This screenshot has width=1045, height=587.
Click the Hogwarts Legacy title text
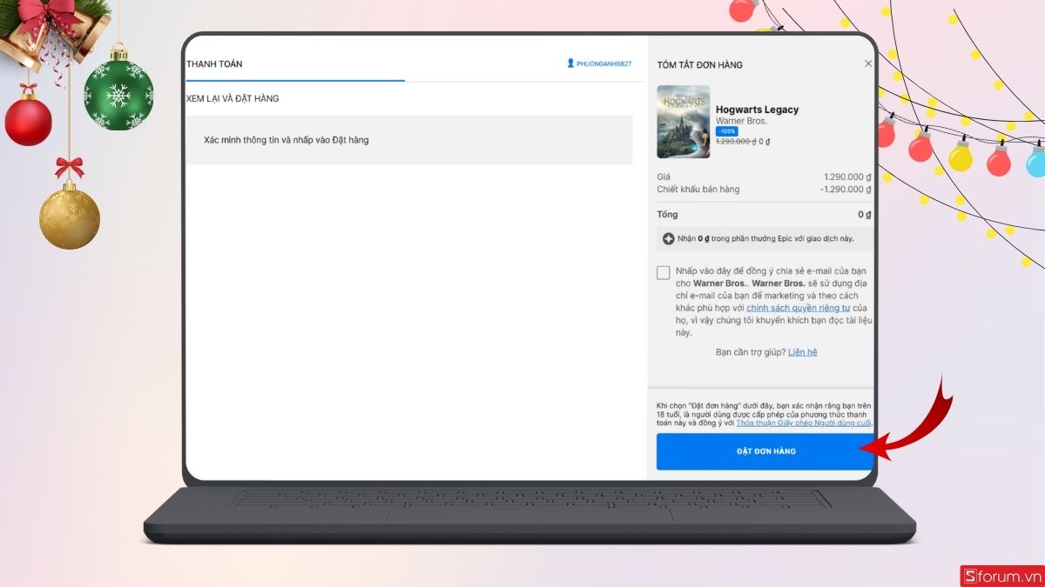pos(757,110)
